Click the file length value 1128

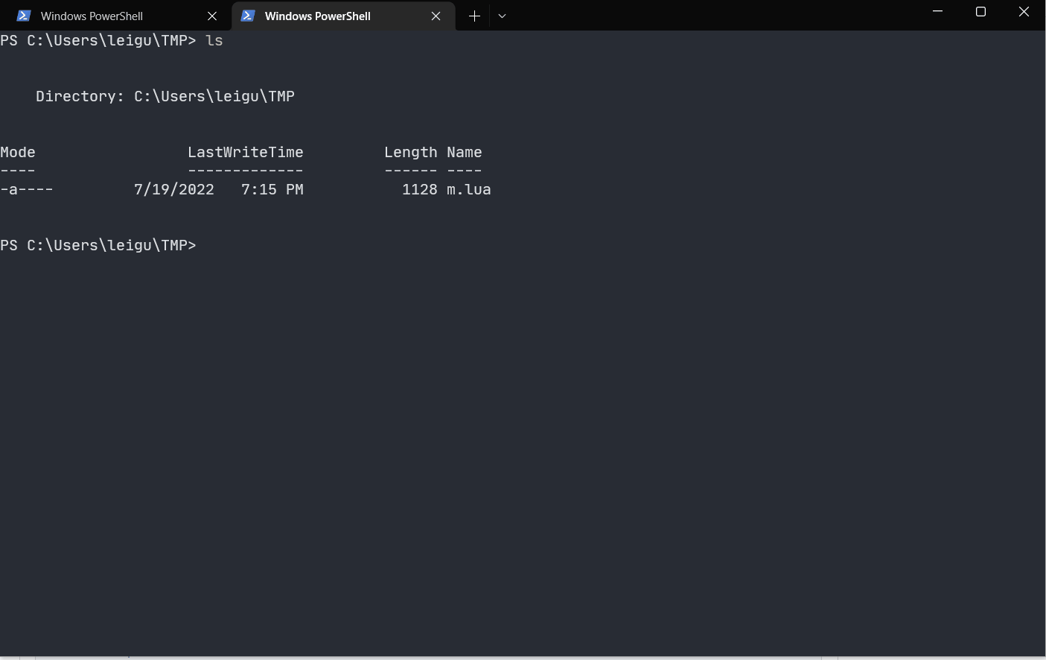coord(420,189)
